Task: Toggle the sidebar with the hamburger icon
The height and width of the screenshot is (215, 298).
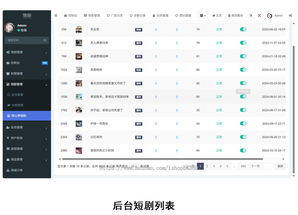Action: [56, 16]
